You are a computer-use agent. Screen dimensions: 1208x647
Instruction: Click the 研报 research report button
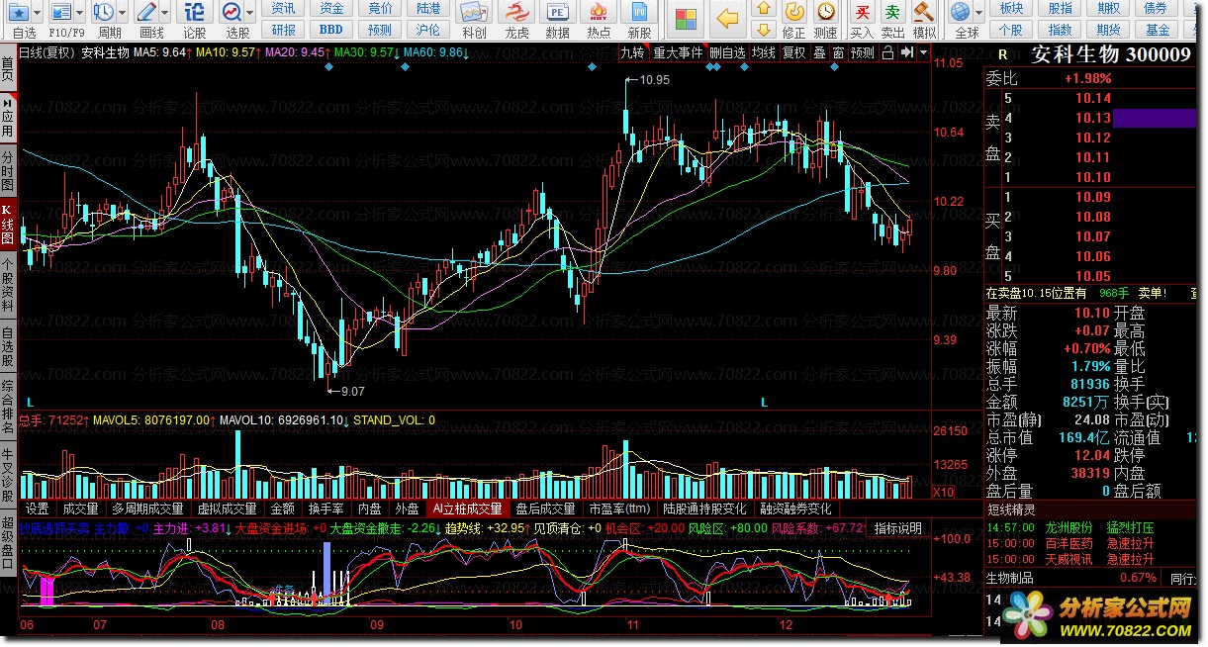pos(284,30)
